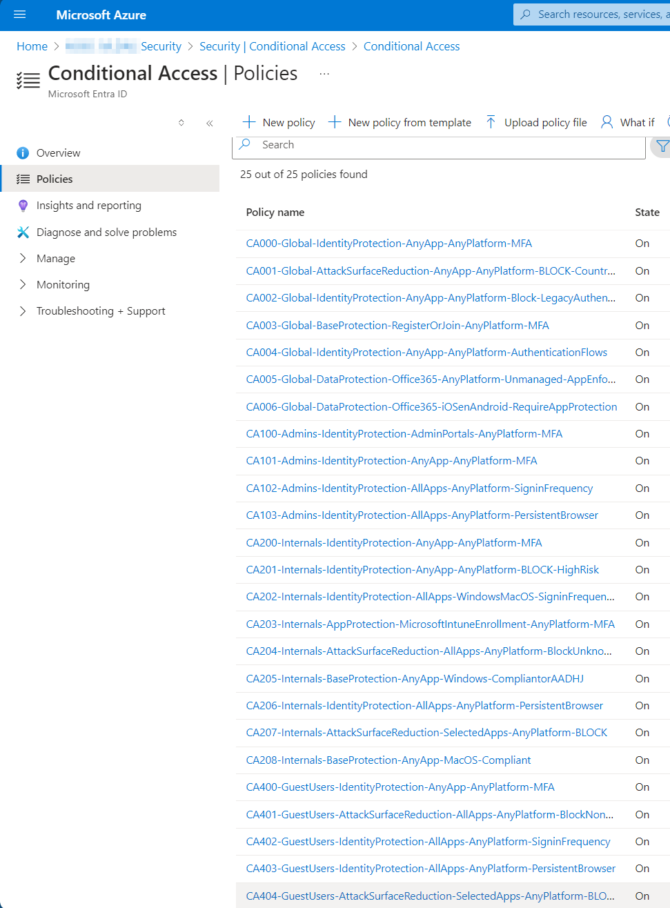Open the Azure portal hamburger menu
The width and height of the screenshot is (670, 908).
pyautogui.click(x=19, y=14)
